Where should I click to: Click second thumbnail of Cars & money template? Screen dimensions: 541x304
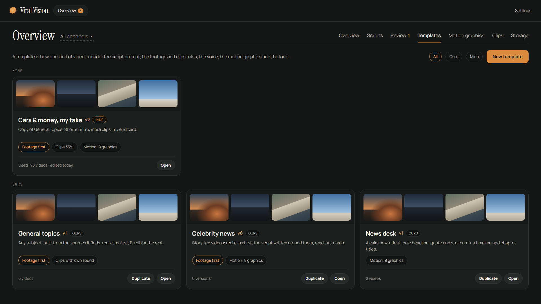(76, 94)
